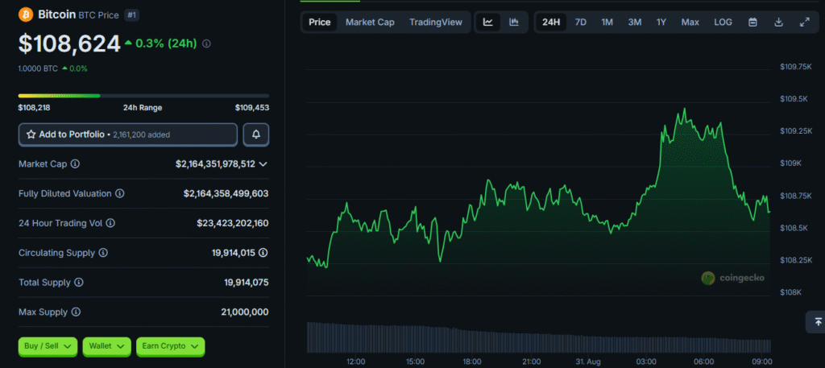Click the price alert bell icon

coord(256,134)
